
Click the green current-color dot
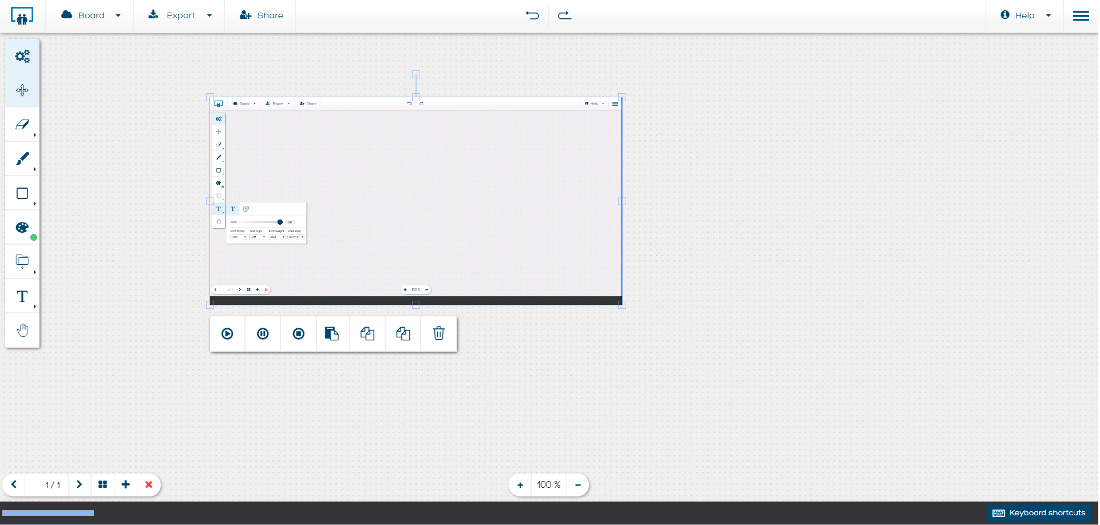34,237
